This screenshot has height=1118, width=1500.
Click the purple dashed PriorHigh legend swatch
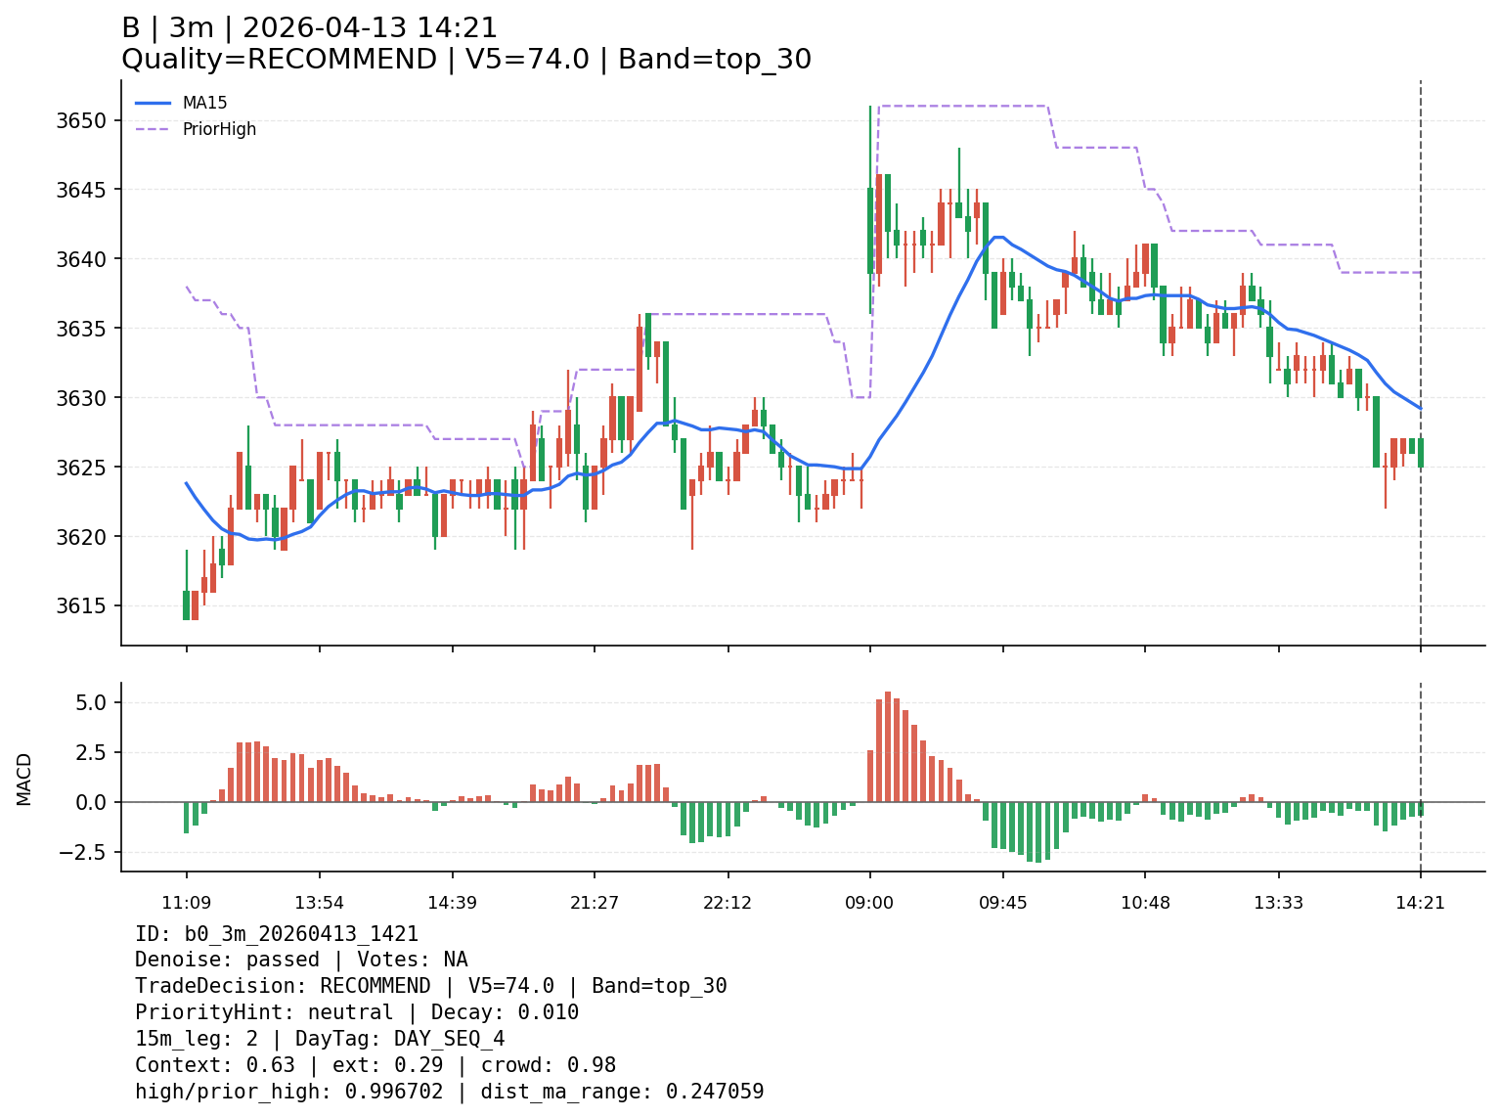(153, 129)
